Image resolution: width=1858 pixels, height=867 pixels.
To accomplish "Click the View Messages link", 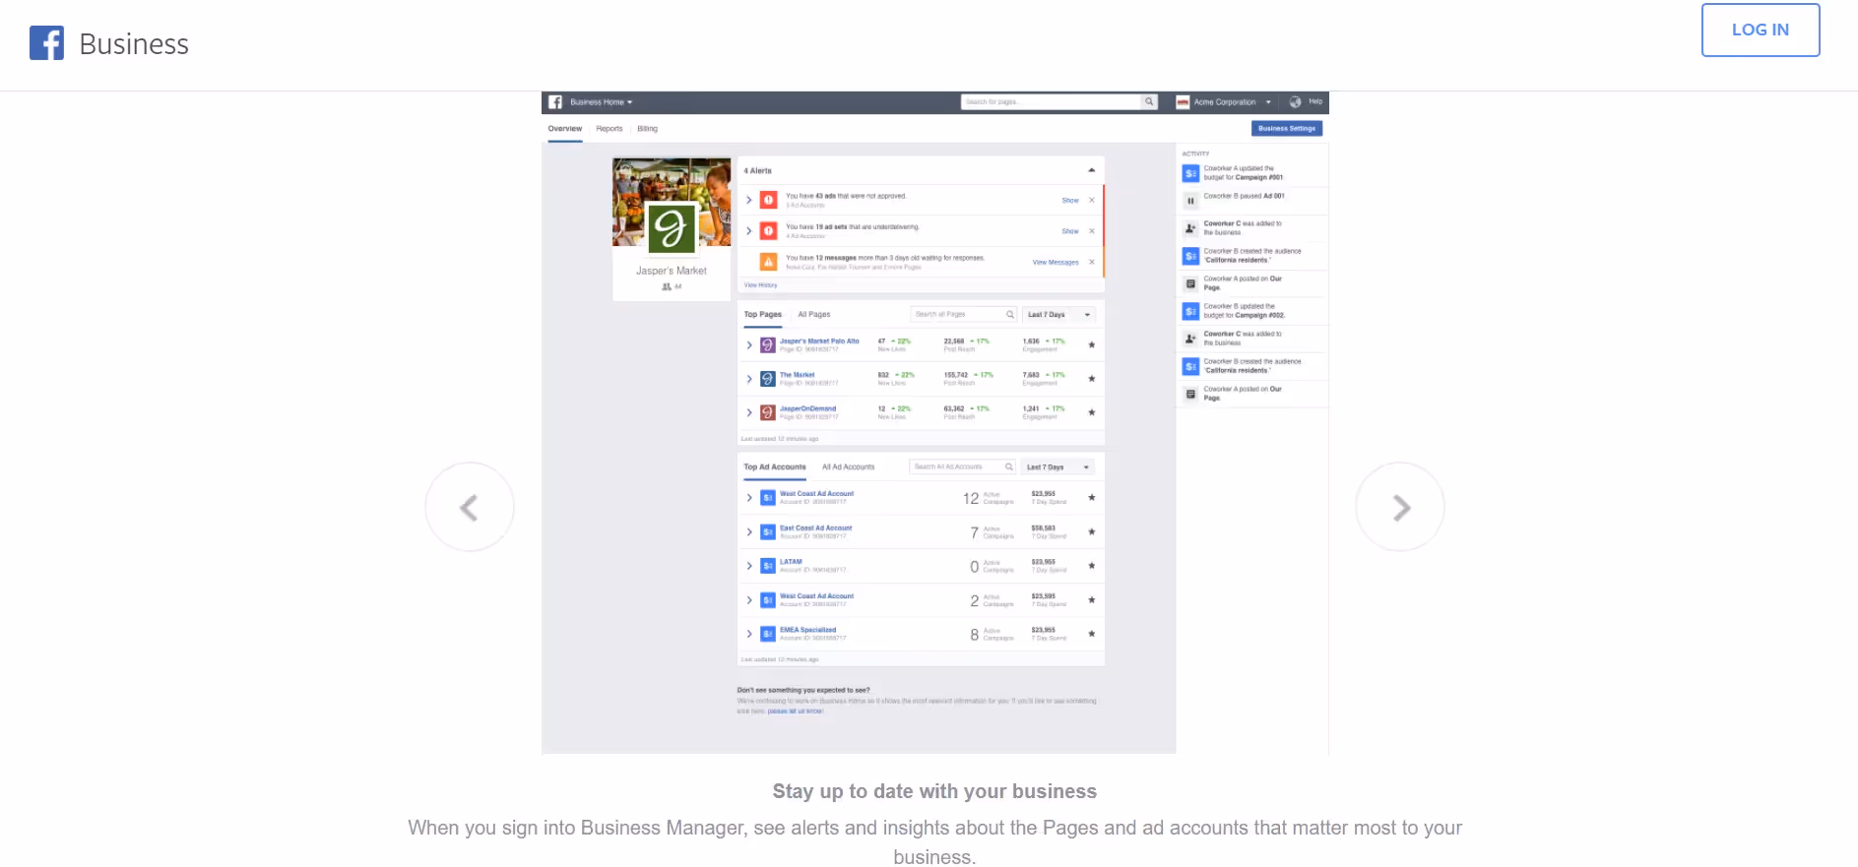I will [x=1056, y=263].
